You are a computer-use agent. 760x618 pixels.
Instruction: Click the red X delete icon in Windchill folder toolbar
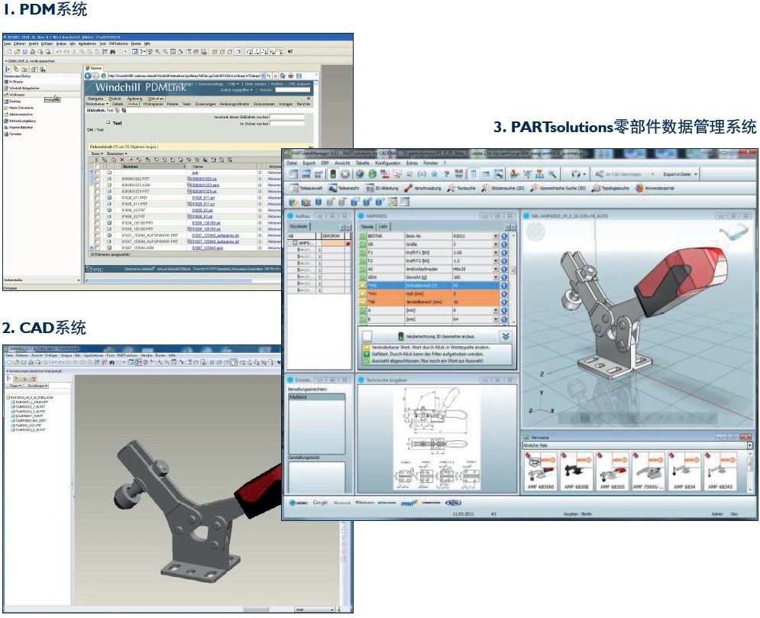122,160
